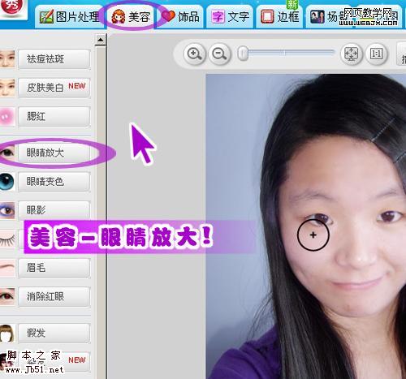Switch to the 美容 tab
Viewport: 406px width, 379px height.
pos(131,17)
